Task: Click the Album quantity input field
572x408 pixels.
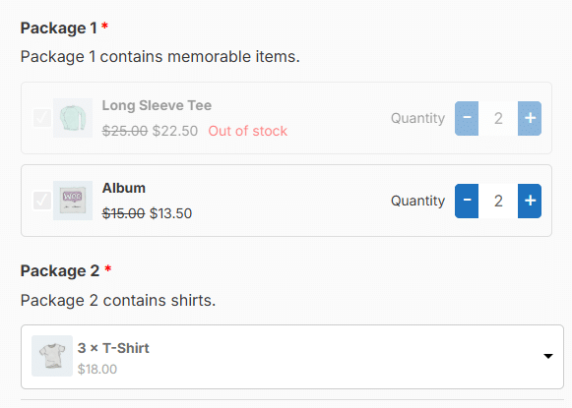Action: 498,201
